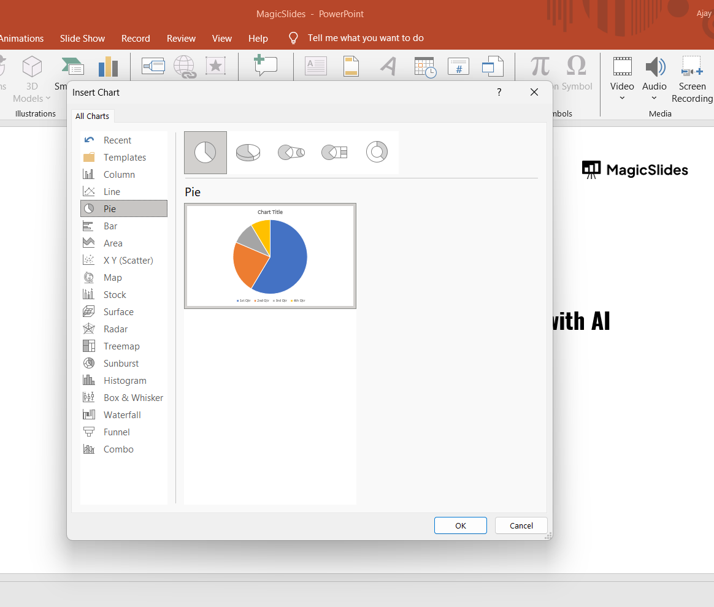714x607 pixels.
Task: Choose the Pie of Pie subtype
Action: tap(291, 153)
